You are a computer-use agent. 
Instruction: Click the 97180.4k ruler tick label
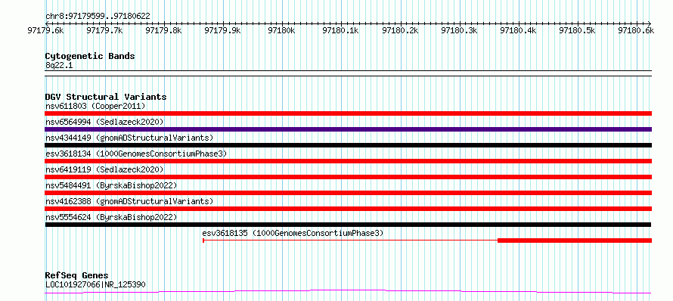click(518, 30)
